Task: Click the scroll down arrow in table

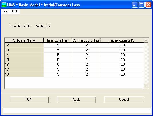Action: coord(146,86)
